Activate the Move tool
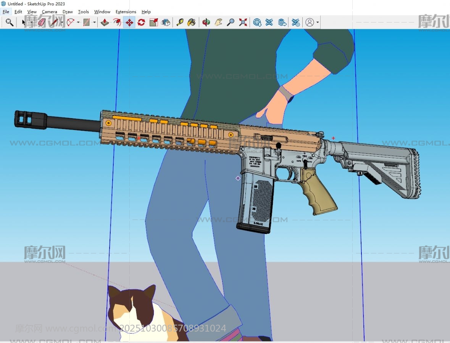450x343 pixels. point(129,22)
